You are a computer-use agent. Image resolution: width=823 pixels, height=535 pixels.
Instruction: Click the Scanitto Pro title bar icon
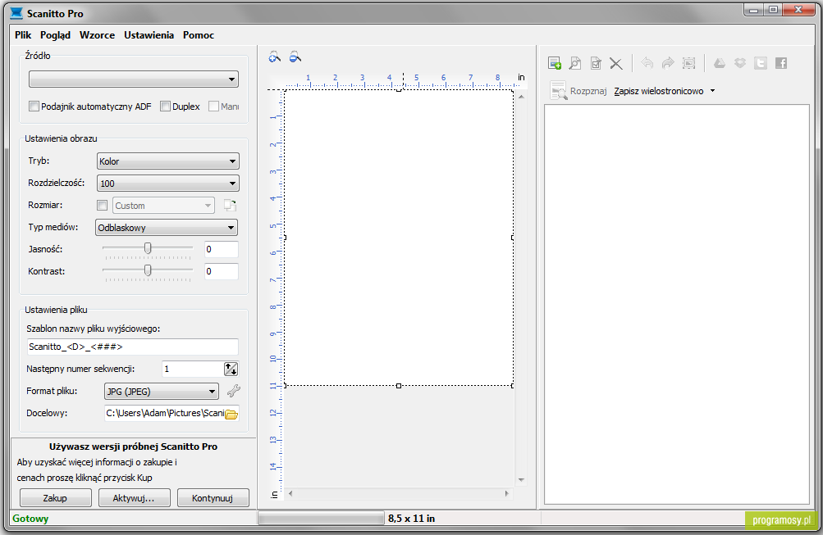click(x=17, y=13)
